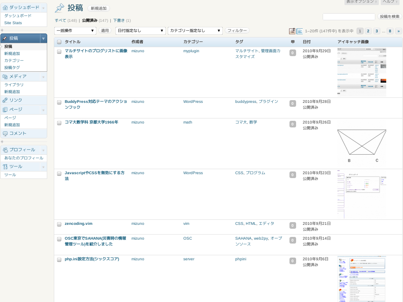
Task: Go to page 2 of posts
Action: pos(368,31)
